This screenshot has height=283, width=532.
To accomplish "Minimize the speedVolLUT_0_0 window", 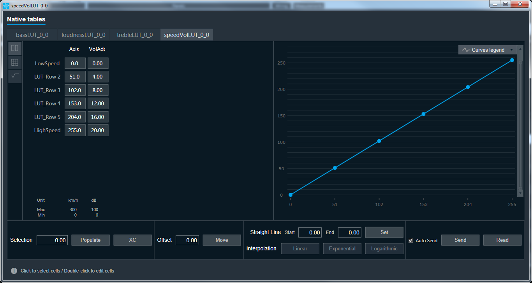I will click(495, 4).
